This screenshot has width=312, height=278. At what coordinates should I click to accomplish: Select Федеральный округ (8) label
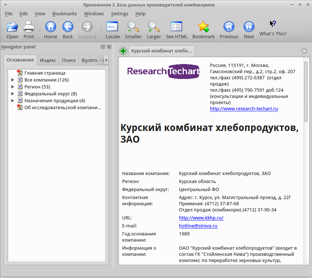pos(51,94)
